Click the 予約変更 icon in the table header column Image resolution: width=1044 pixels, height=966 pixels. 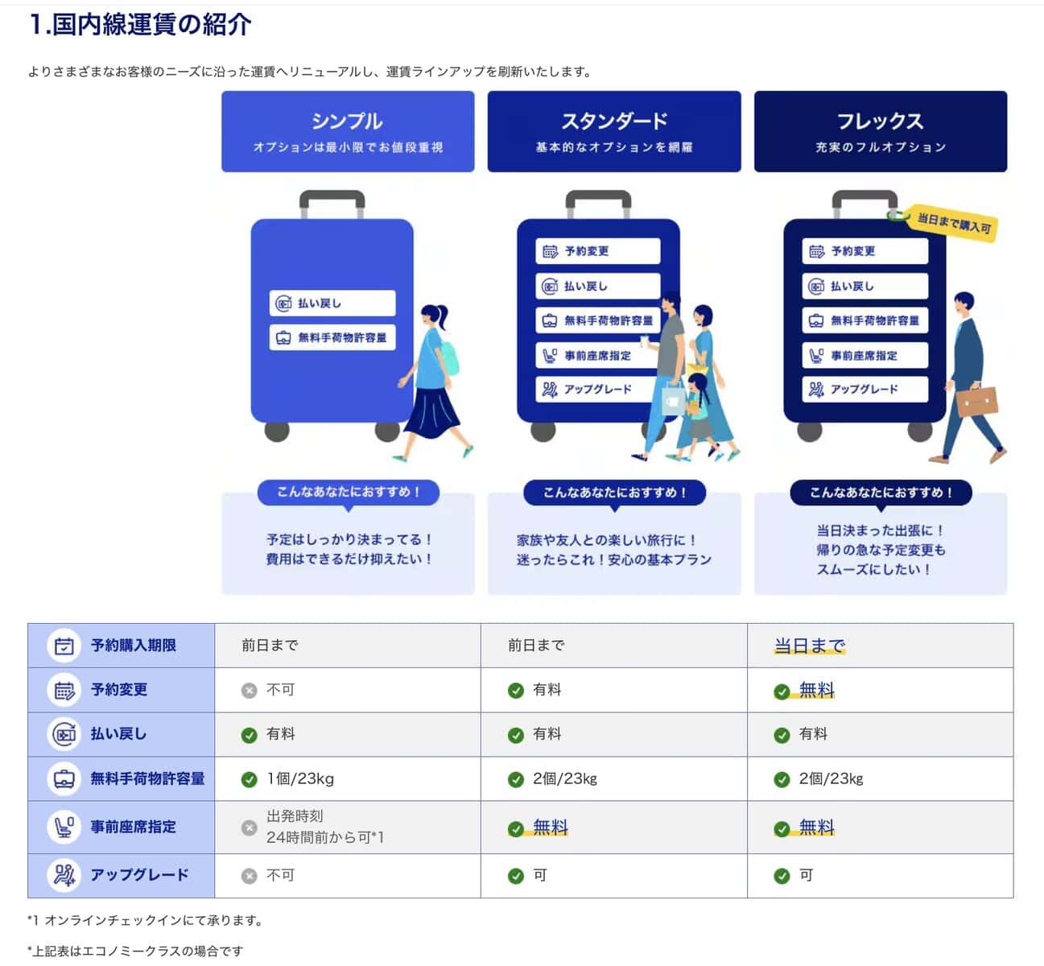(64, 690)
